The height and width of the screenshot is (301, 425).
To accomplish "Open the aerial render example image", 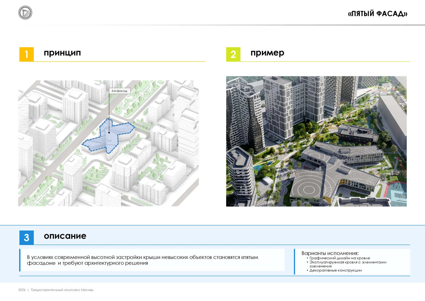I will [316, 141].
